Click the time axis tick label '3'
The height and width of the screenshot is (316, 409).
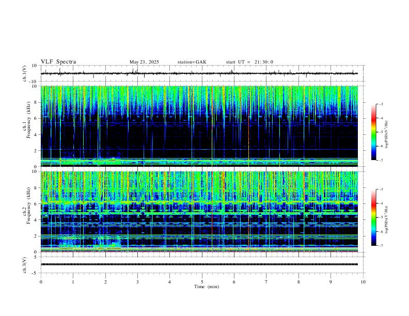click(137, 282)
